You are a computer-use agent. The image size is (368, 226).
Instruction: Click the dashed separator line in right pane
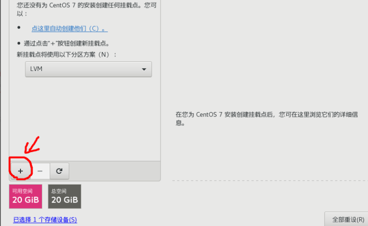(270, 181)
